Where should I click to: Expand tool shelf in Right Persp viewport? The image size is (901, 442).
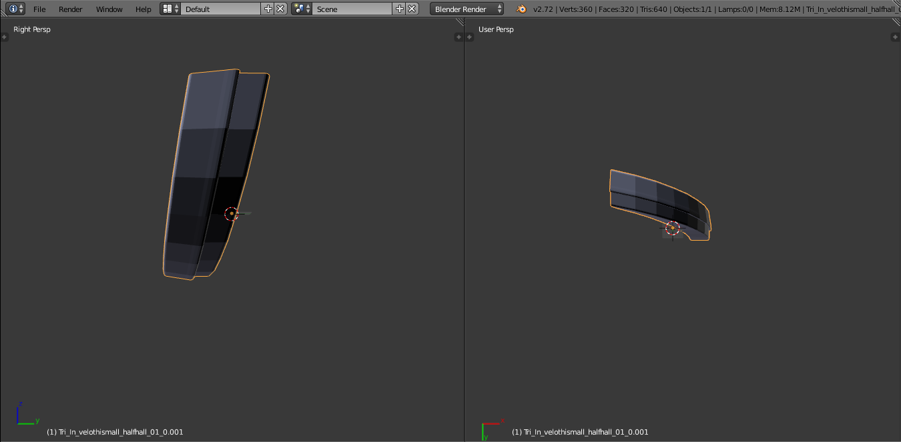(4, 37)
